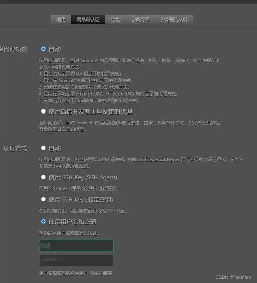The width and height of the screenshot is (257, 283).
Task: Choose 使用微信开发者工具设定的代理 radio option
Action: (43, 111)
